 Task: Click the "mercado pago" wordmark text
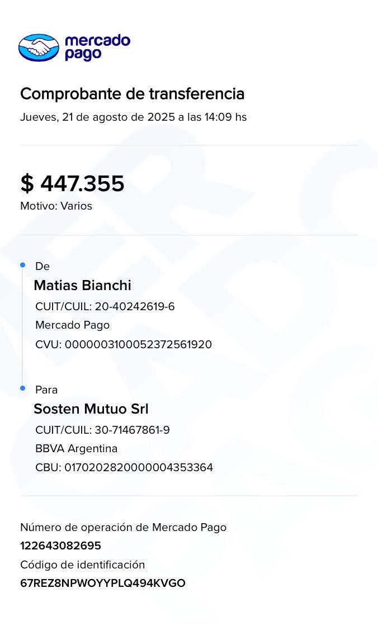97,48
